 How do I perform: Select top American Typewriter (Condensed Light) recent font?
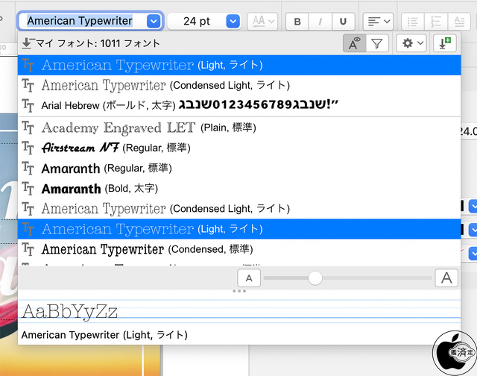pos(239,85)
